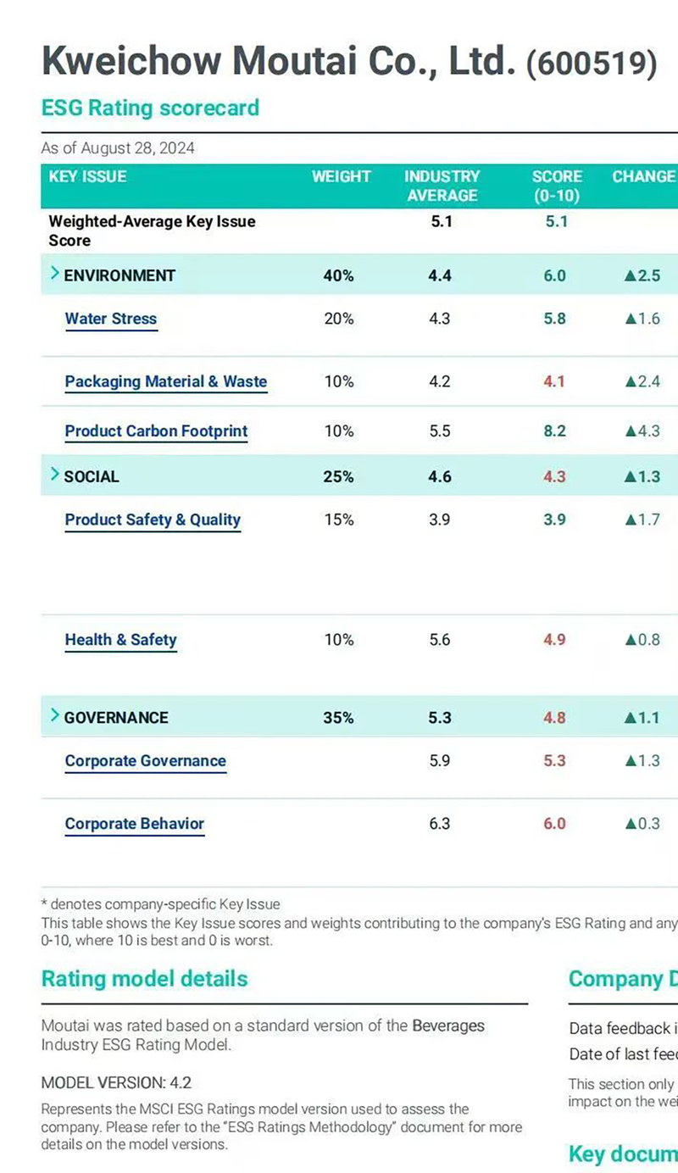Screen dimensions: 678x1173
Task: Expand the ENVIRONMENT section chevron
Action: pyautogui.click(x=54, y=274)
